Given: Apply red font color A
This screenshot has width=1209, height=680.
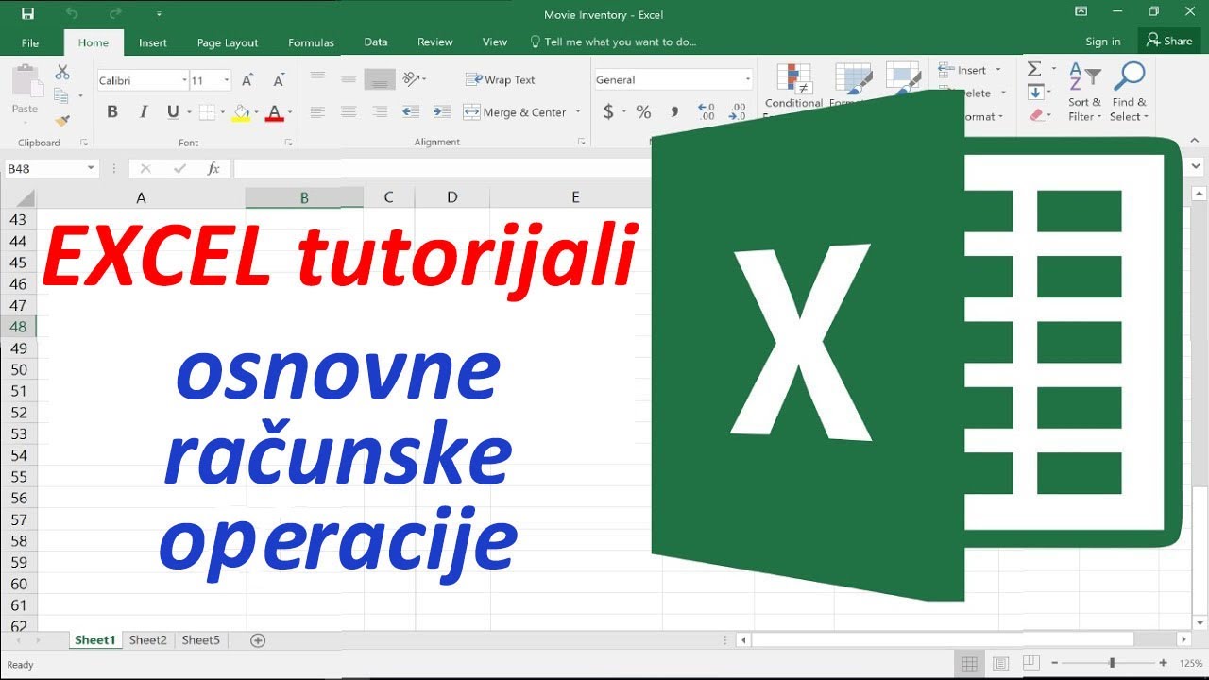Looking at the screenshot, I should coord(275,111).
